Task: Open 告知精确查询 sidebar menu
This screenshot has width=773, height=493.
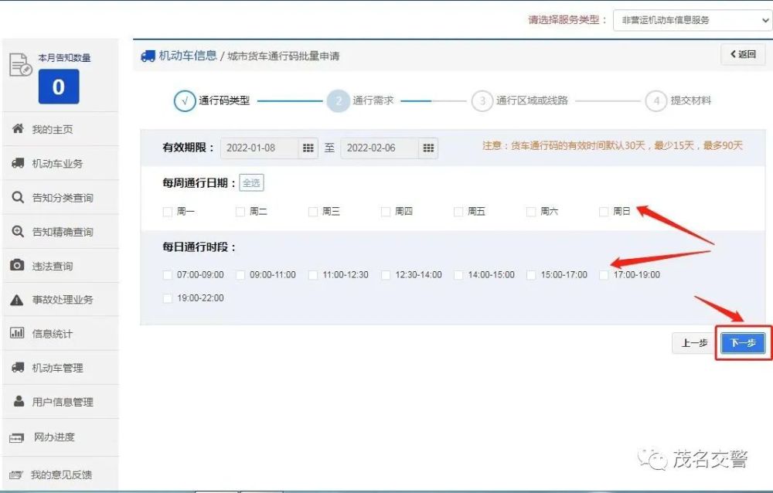Action: tap(60, 231)
